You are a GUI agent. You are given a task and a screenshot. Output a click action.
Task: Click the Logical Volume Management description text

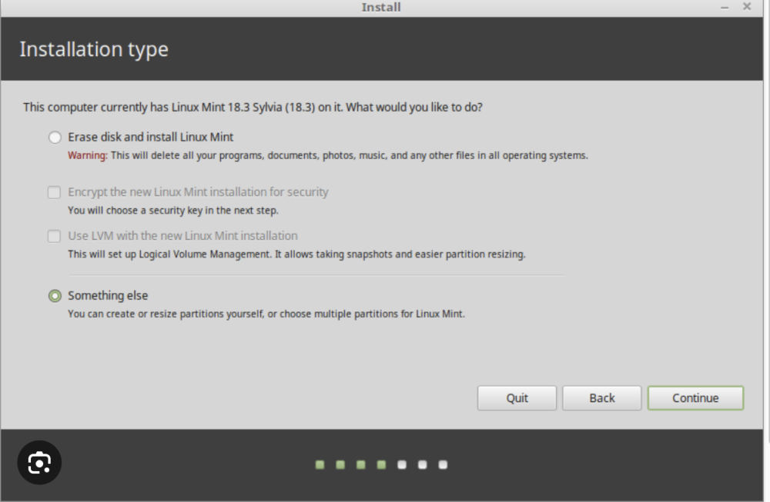(296, 254)
